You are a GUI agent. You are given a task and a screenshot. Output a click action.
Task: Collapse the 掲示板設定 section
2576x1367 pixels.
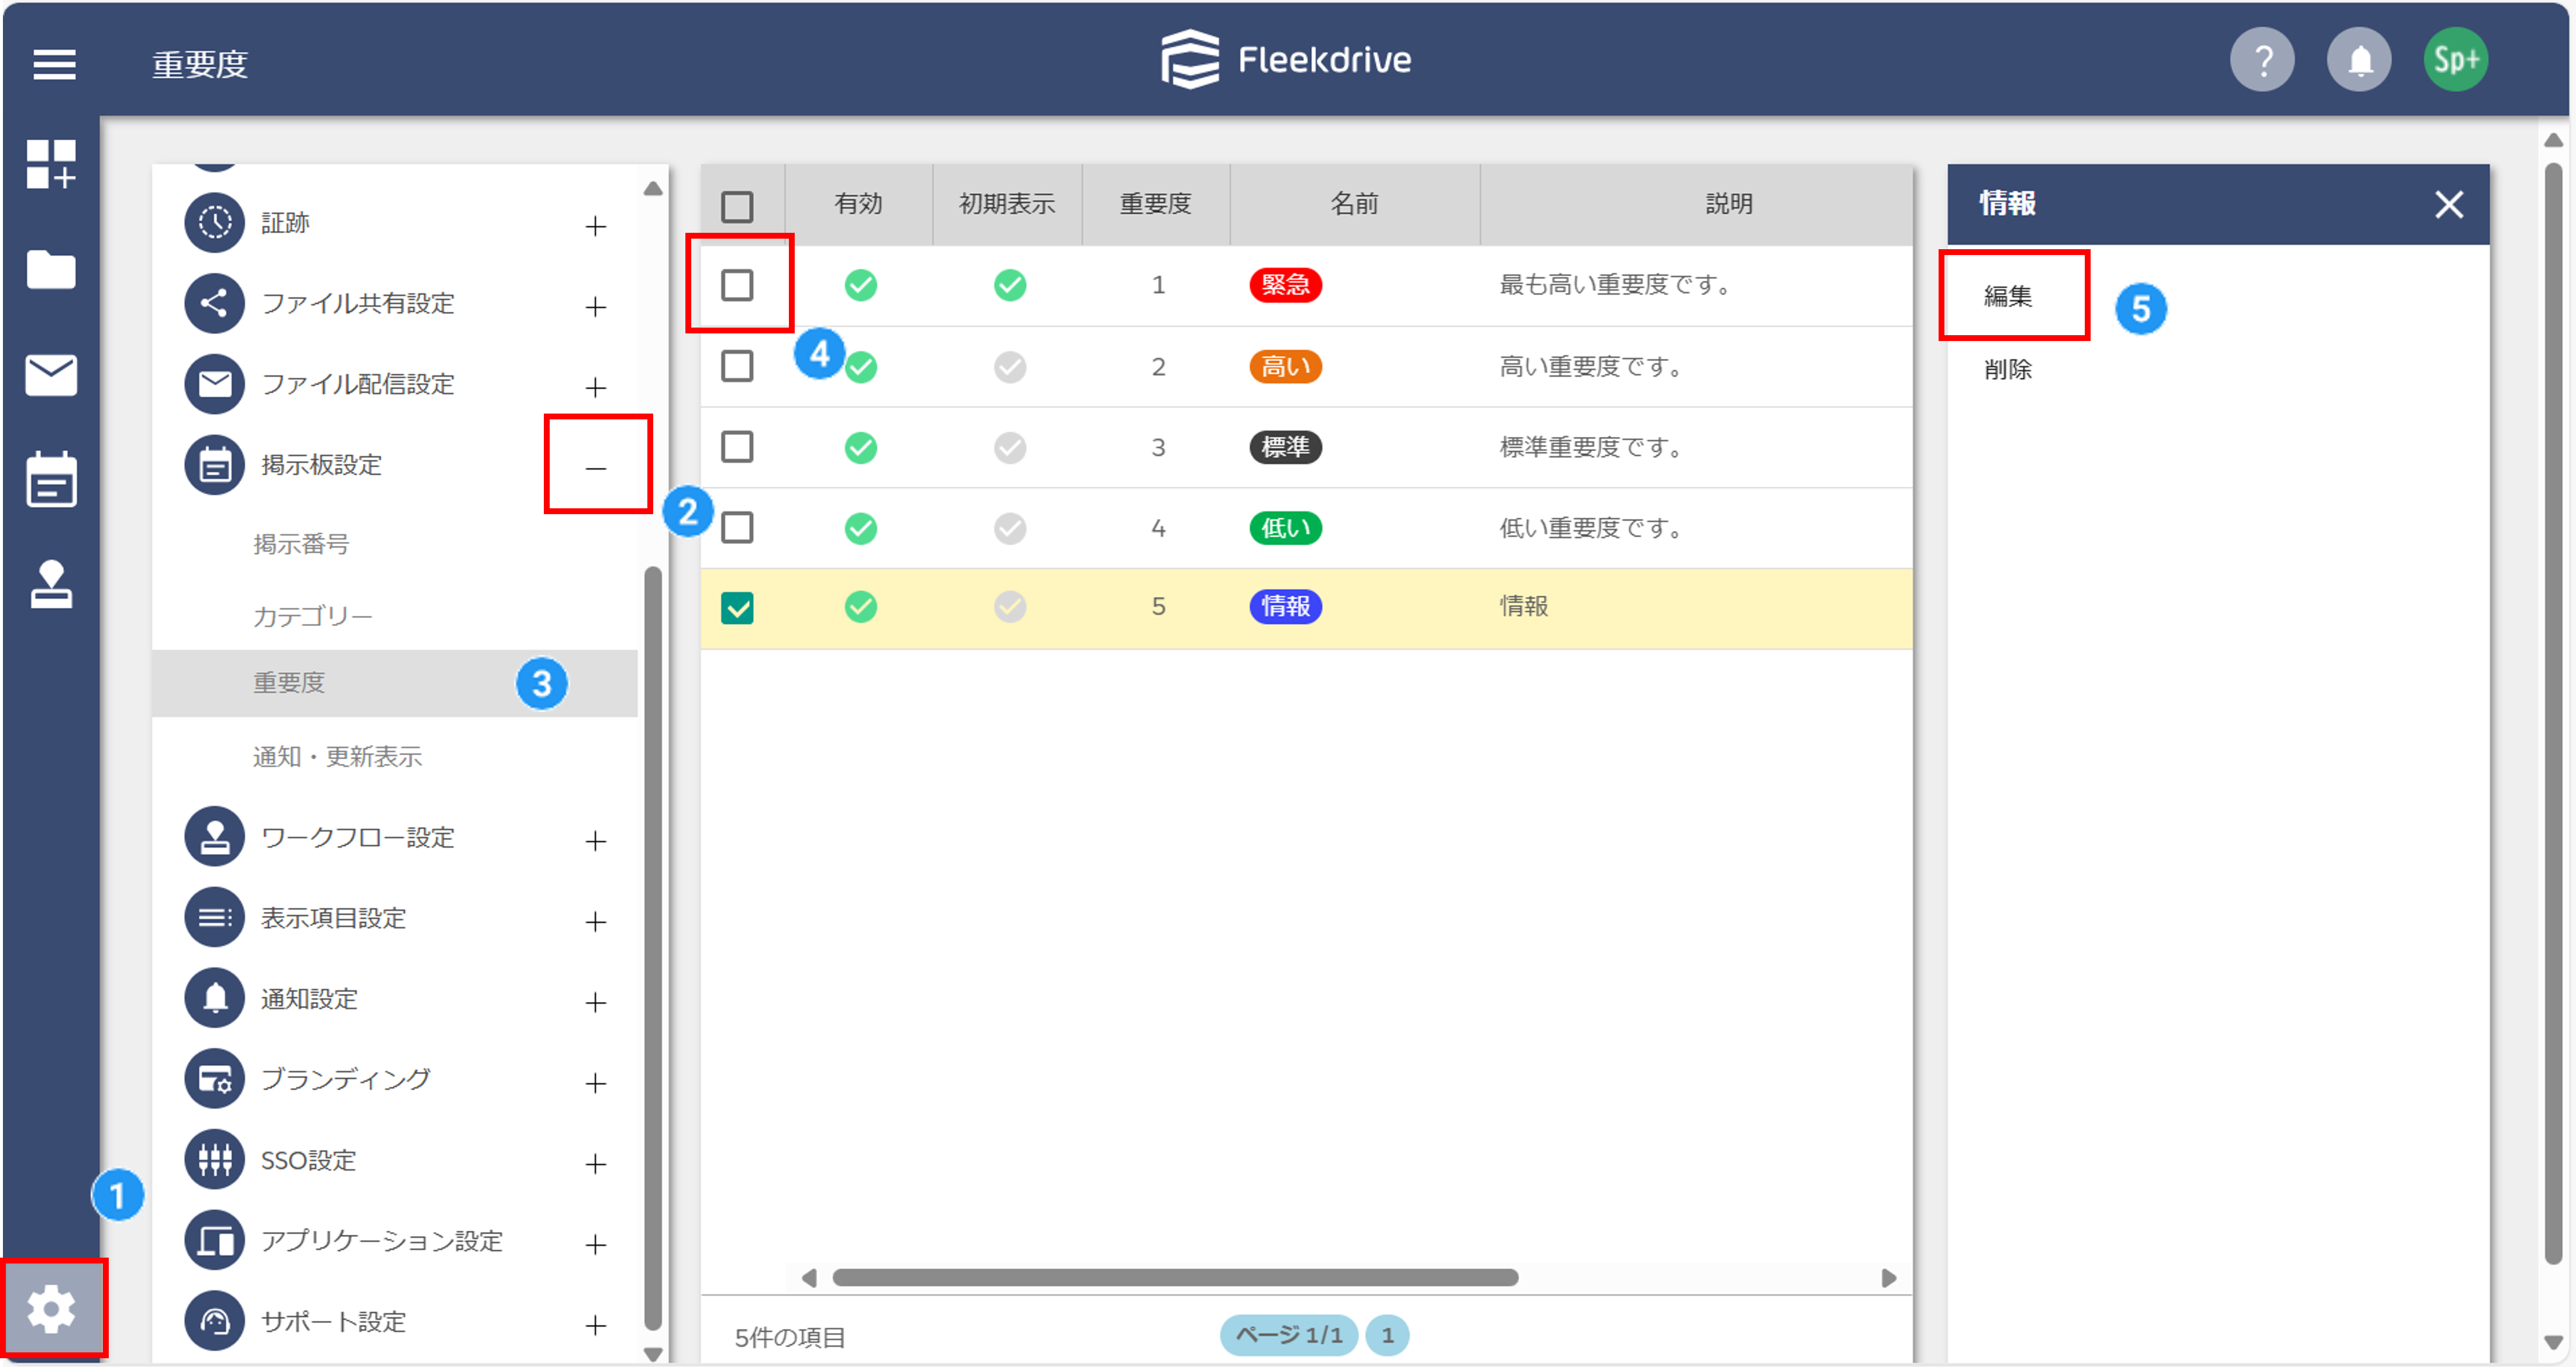595,468
